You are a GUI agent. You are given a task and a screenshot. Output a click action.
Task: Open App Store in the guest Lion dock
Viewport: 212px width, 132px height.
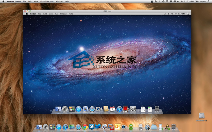coord(78,109)
